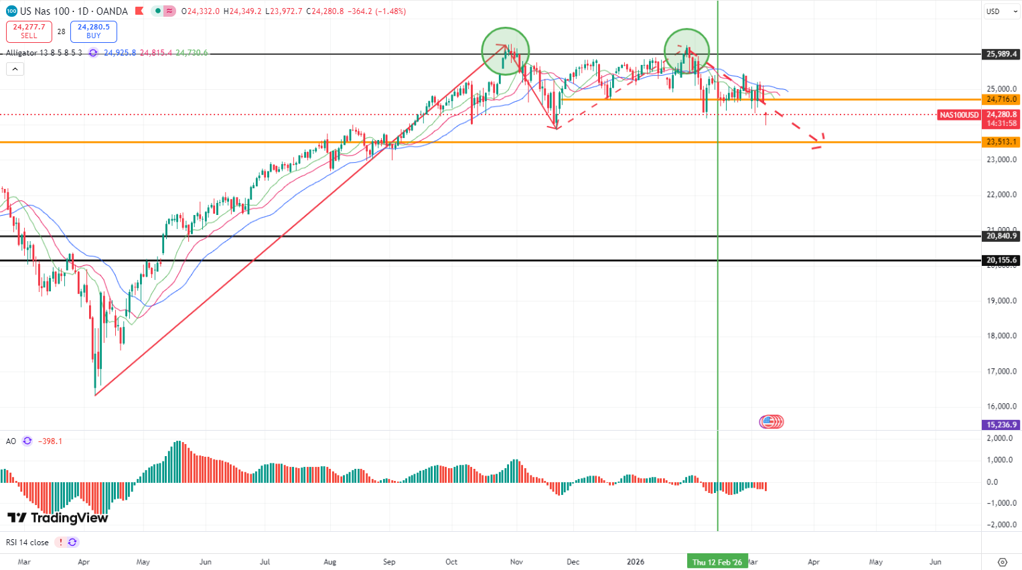Click the red flag icon beside OANDA

coord(139,11)
